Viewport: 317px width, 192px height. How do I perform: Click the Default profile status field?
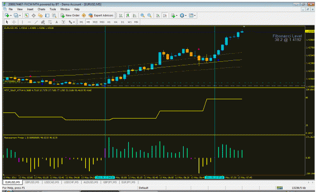144,188
